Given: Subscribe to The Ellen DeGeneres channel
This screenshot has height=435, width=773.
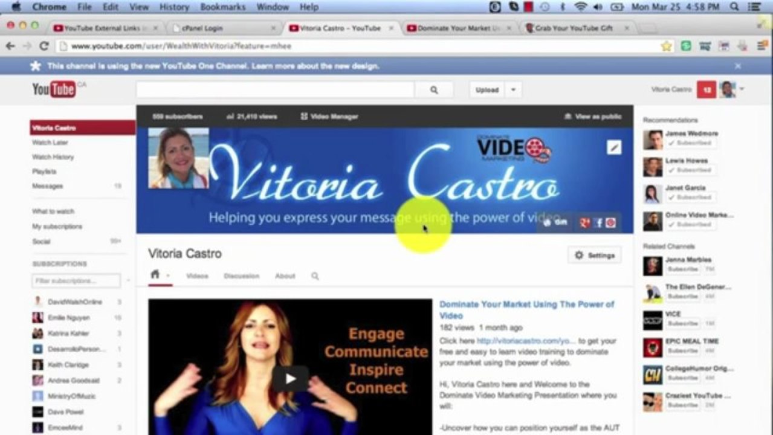Looking at the screenshot, I should pyautogui.click(x=684, y=297).
